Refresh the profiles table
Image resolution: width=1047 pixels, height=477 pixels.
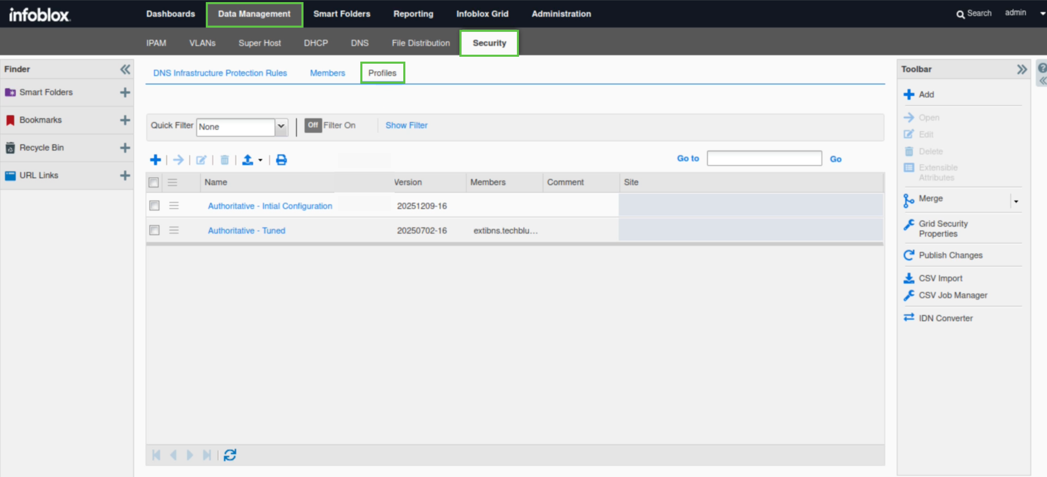230,455
